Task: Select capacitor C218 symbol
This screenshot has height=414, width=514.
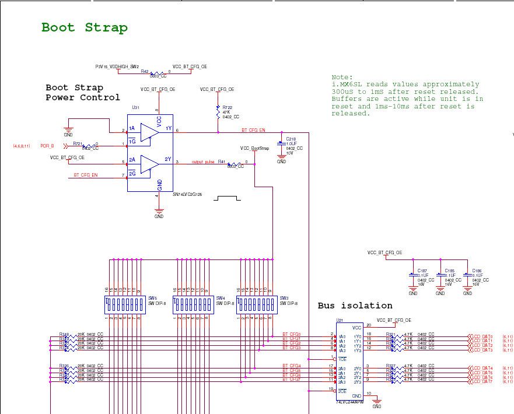Action: pos(281,144)
